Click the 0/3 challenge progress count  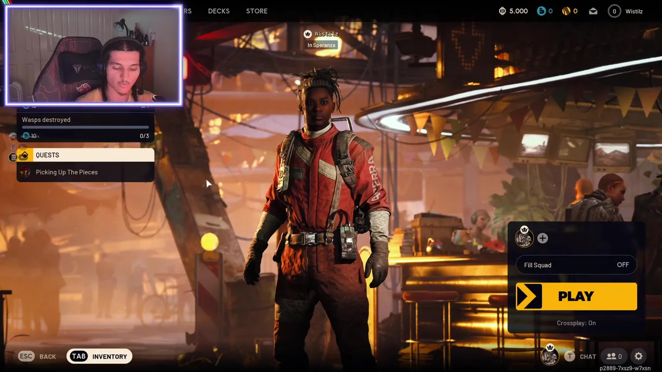point(144,136)
